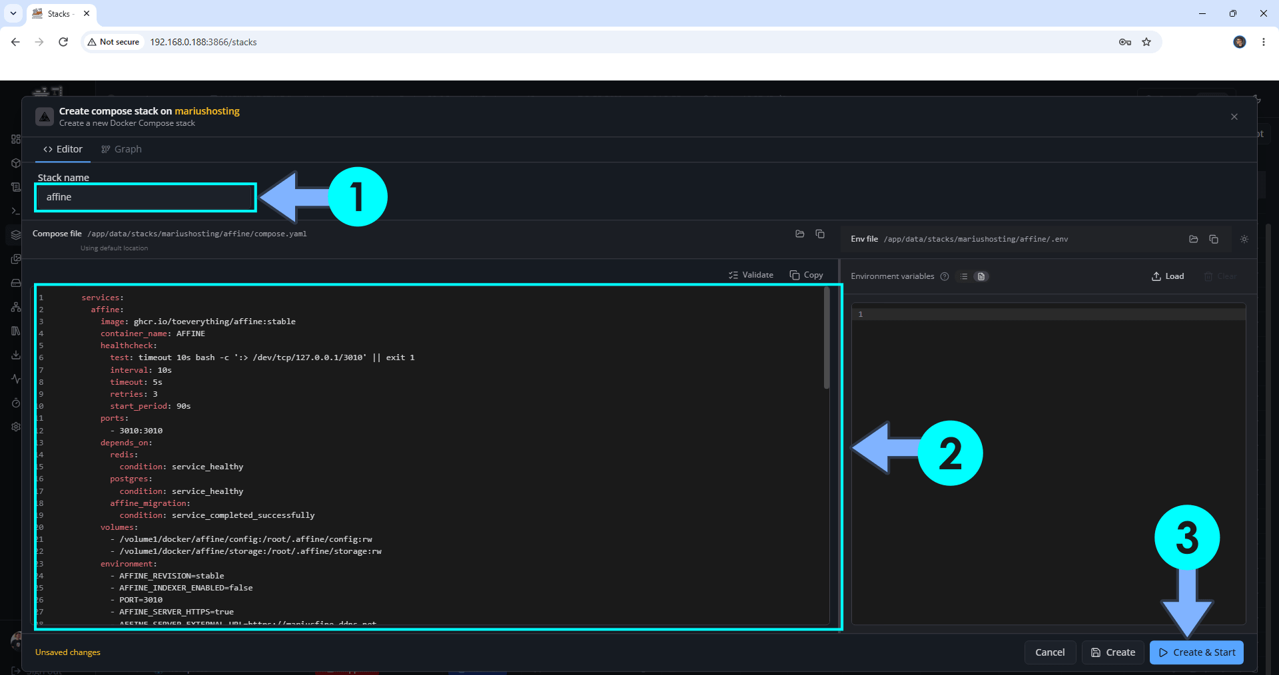The image size is (1279, 675).
Task: Open the Chrome three-dot menu
Action: coord(1264,42)
